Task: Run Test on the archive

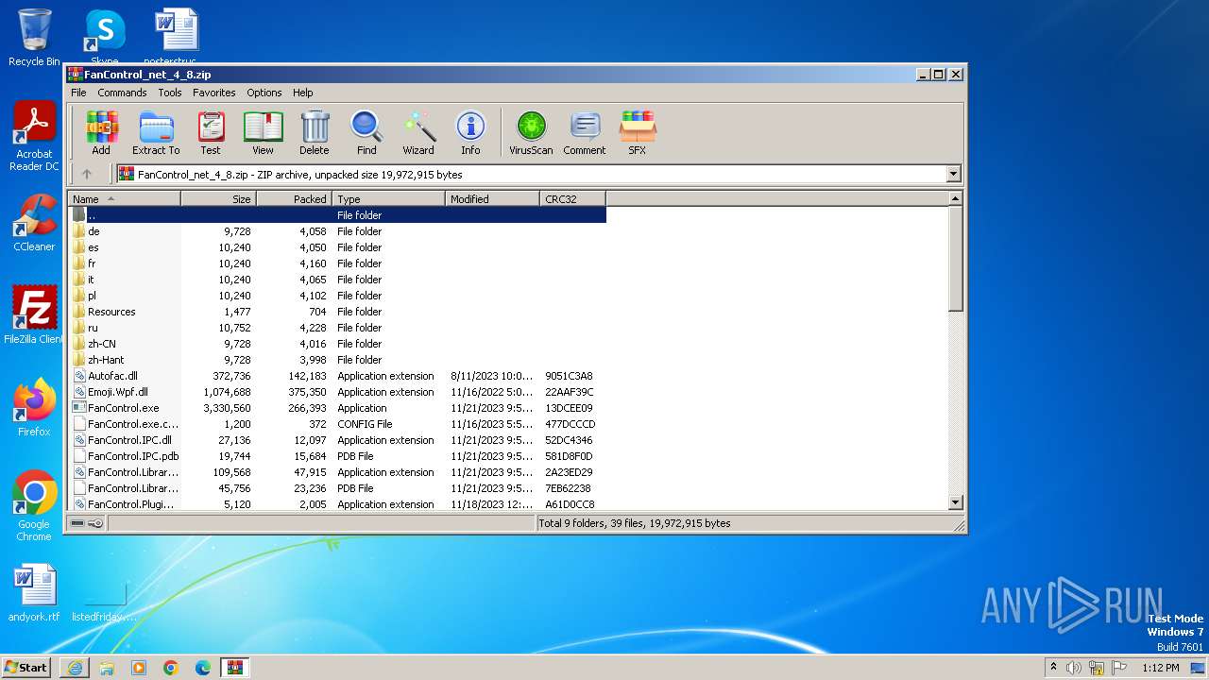Action: click(211, 133)
